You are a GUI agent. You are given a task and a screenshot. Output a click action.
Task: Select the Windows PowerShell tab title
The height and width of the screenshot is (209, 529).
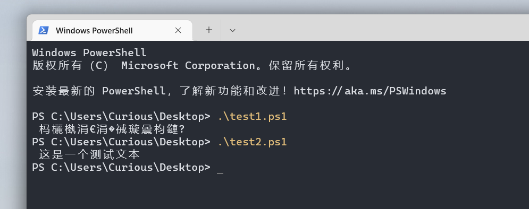[x=94, y=31]
